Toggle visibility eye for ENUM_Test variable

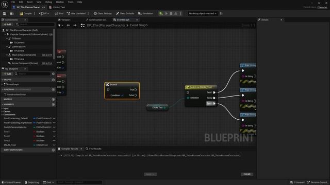pyautogui.click(x=54, y=145)
